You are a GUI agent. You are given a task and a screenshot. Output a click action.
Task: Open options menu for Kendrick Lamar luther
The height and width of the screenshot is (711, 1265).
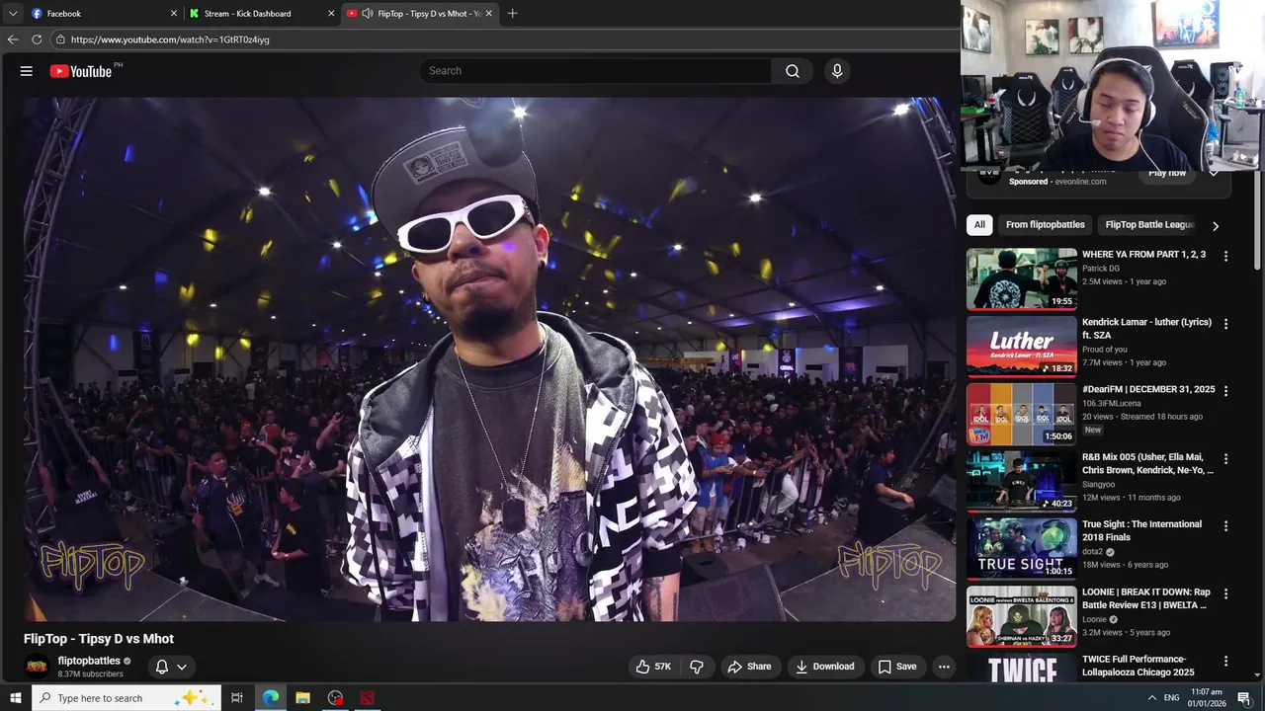click(x=1226, y=324)
